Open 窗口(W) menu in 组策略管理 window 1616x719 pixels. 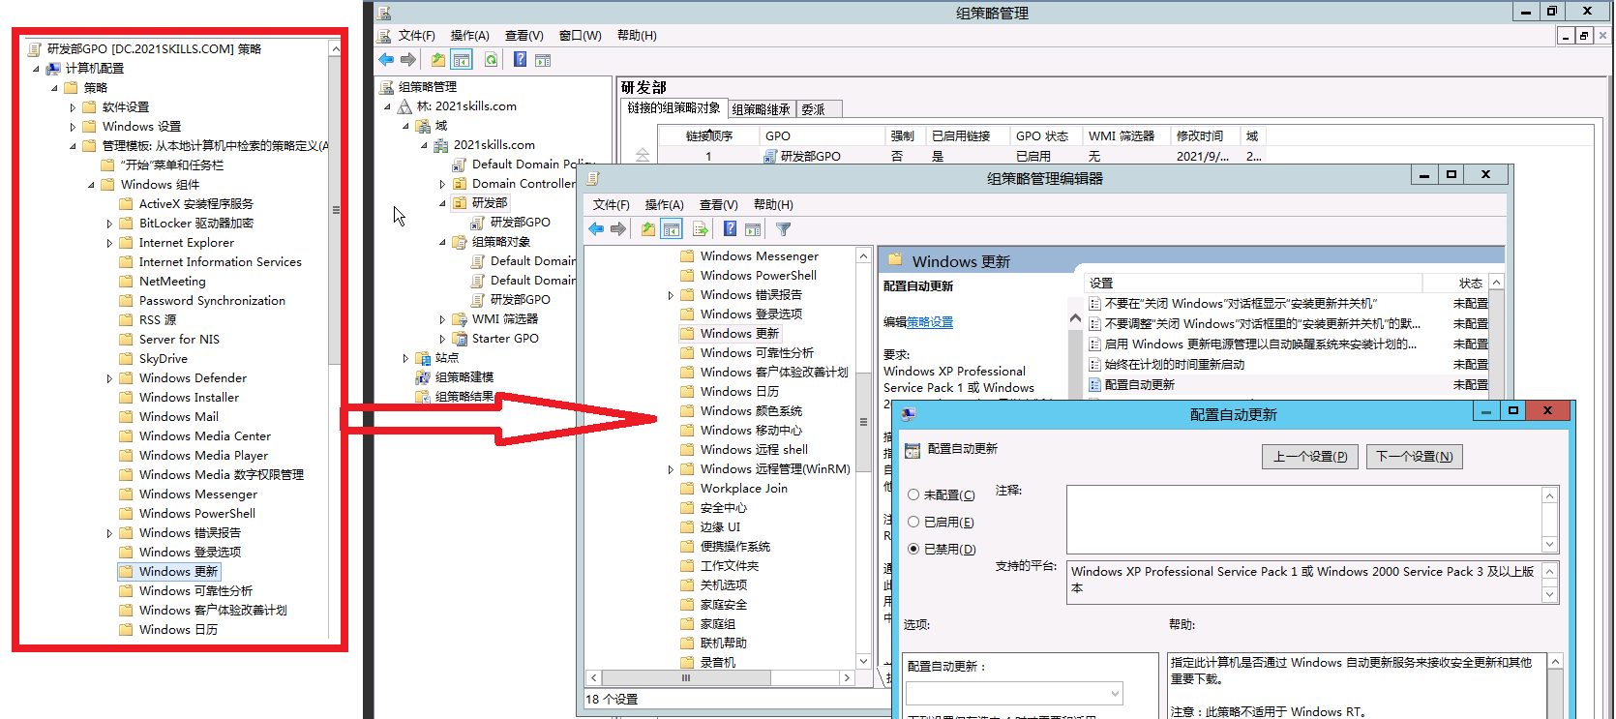coord(581,36)
